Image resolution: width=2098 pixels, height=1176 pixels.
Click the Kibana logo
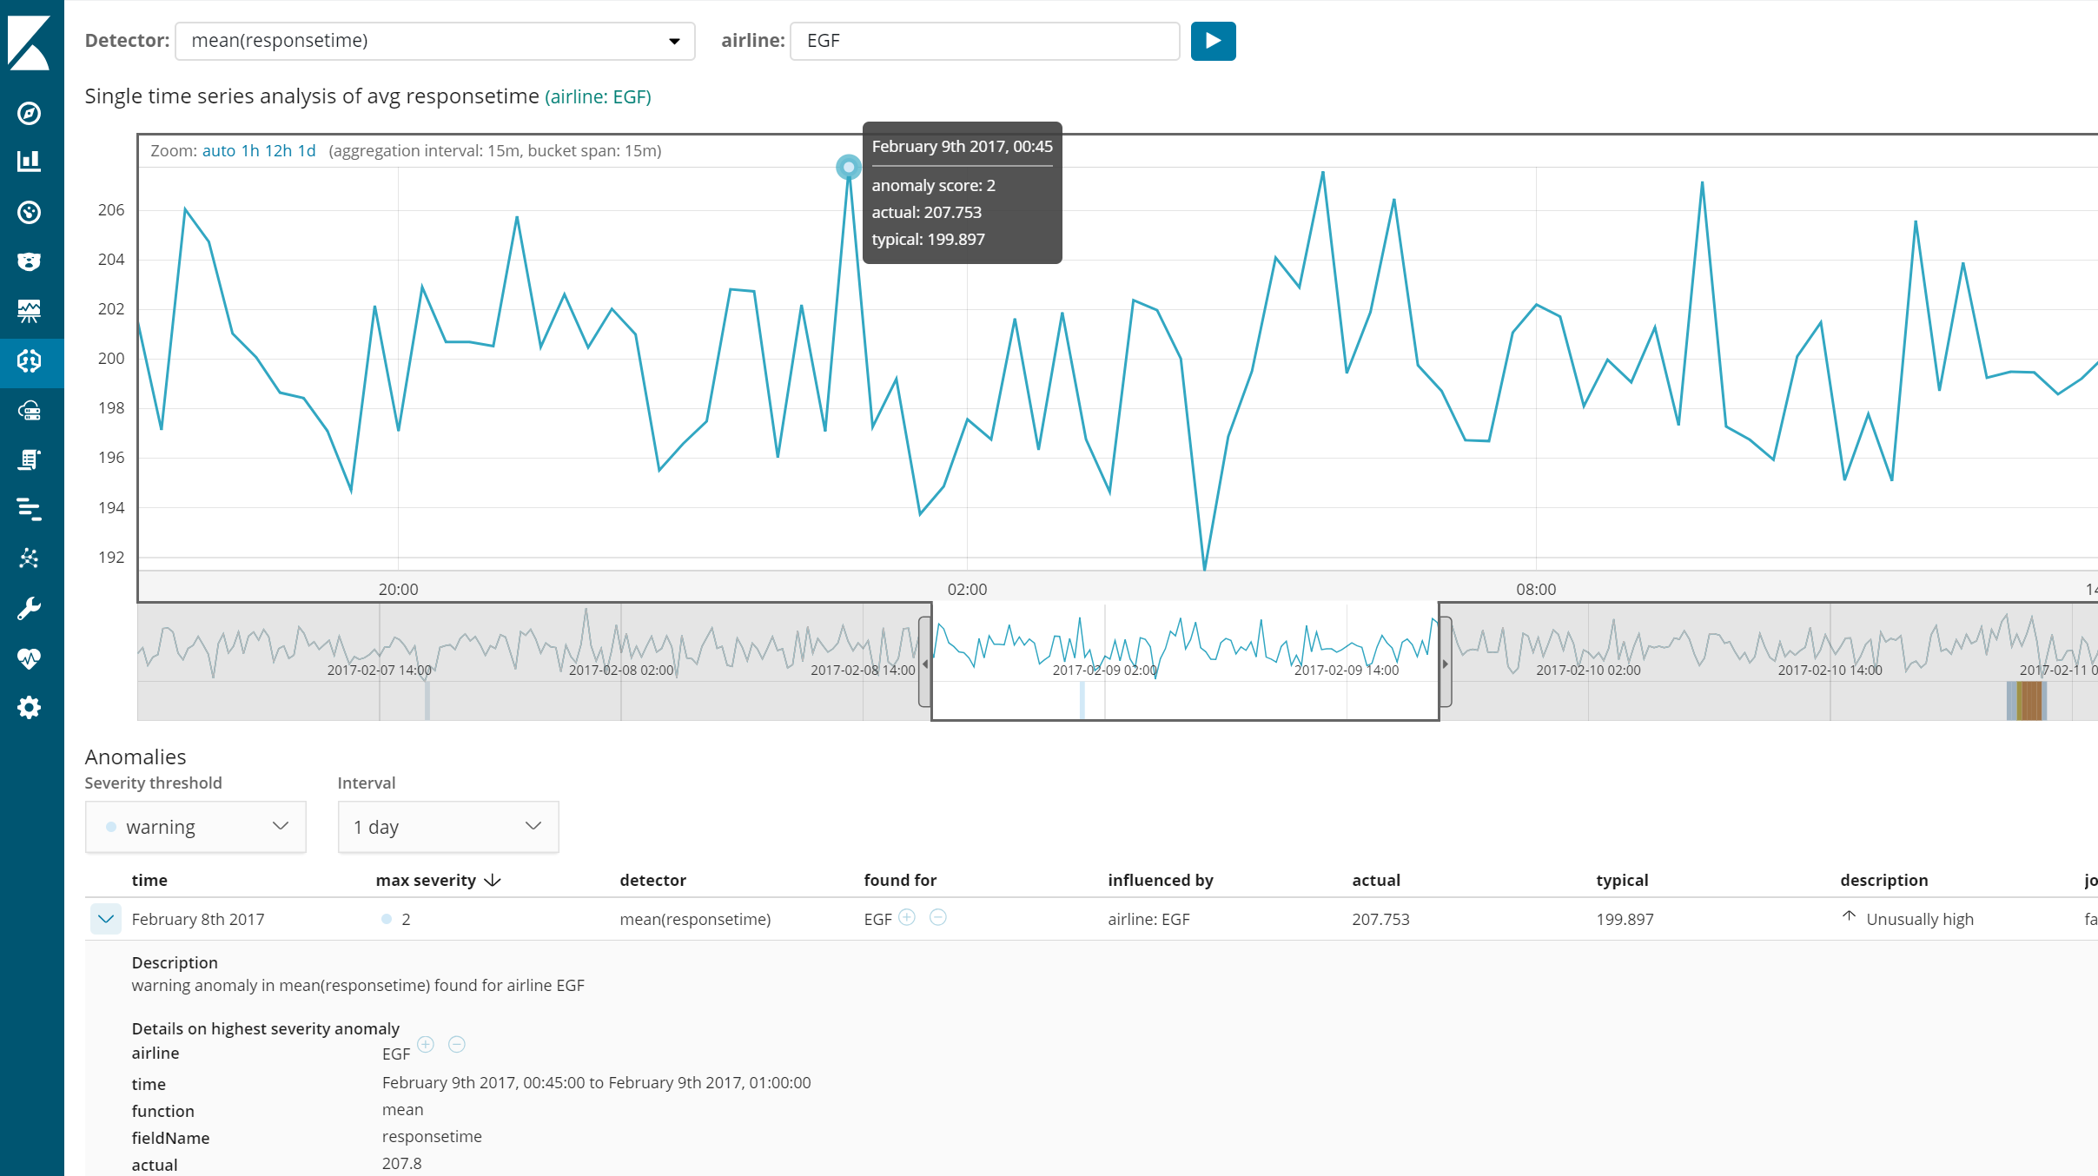30,41
